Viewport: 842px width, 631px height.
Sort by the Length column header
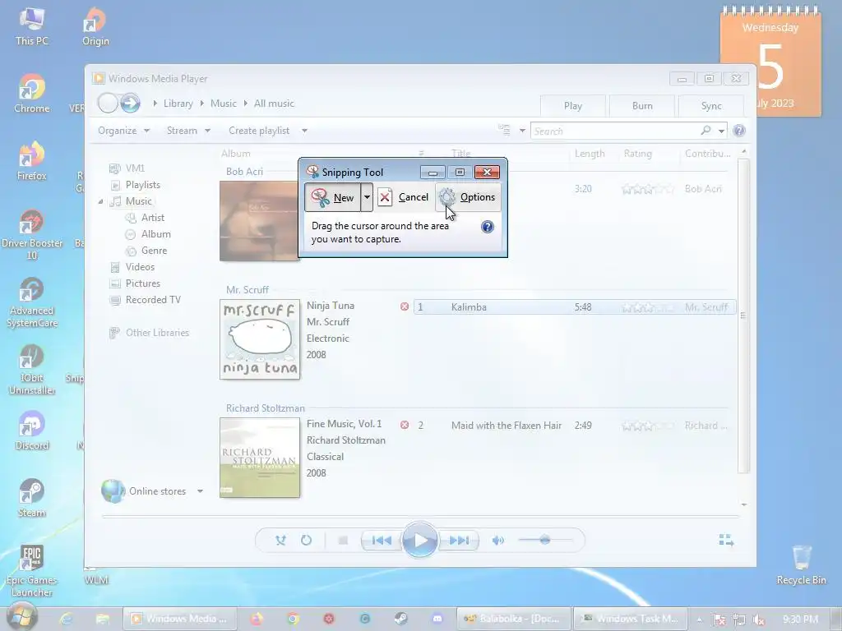point(590,154)
